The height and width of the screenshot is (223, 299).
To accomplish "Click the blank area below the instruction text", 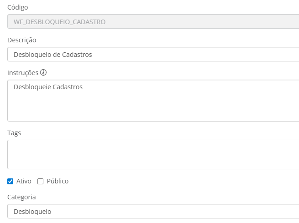I will pyautogui.click(x=137, y=109).
